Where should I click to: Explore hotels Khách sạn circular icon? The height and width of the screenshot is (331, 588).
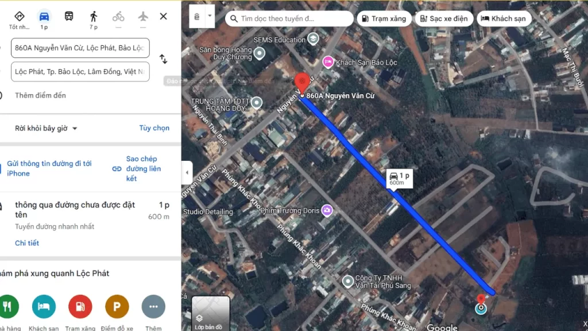point(44,307)
